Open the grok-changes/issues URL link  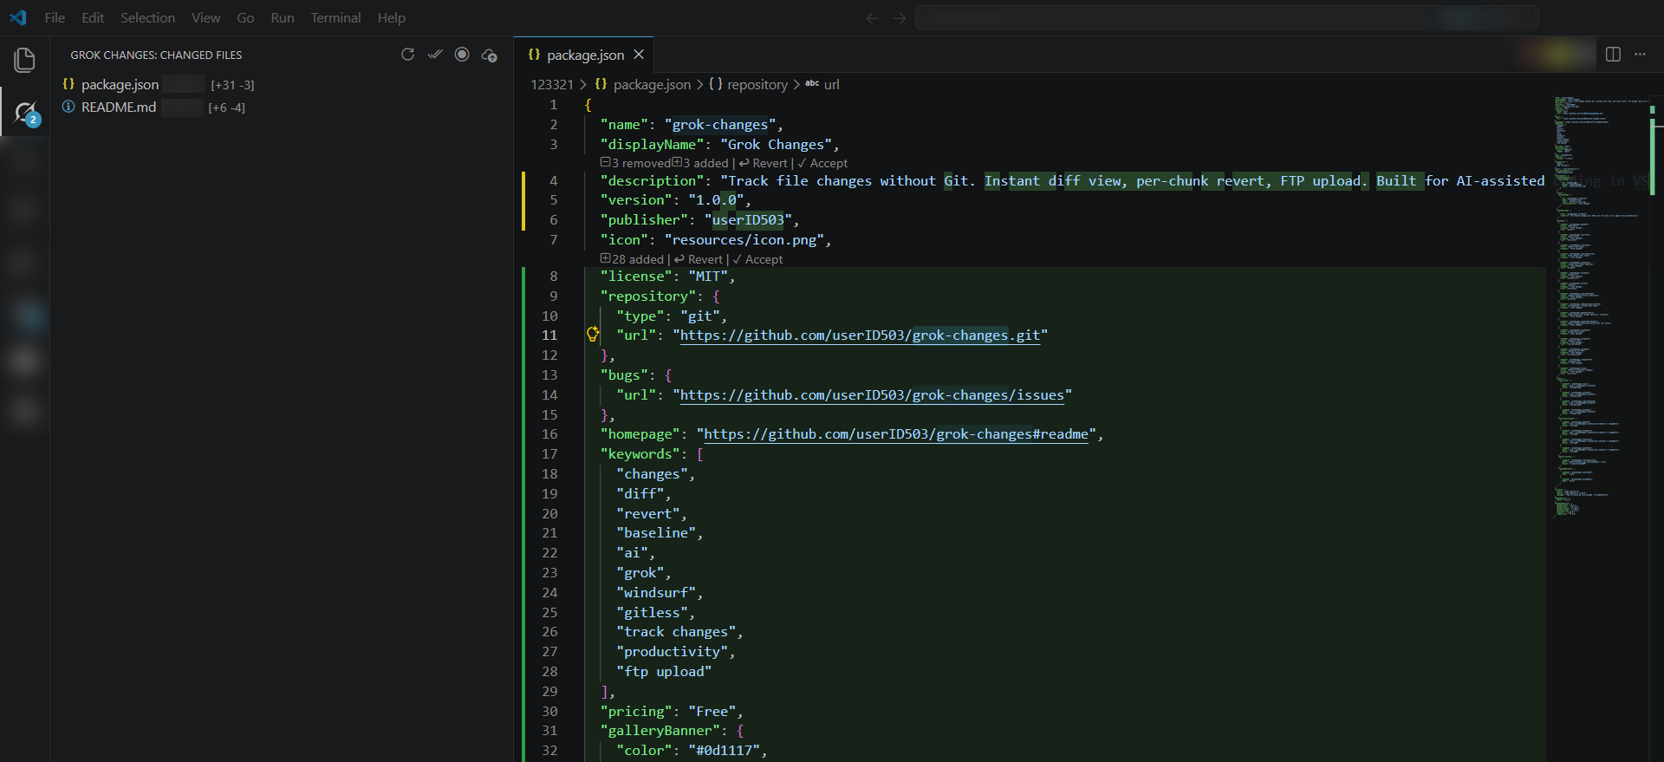click(872, 395)
